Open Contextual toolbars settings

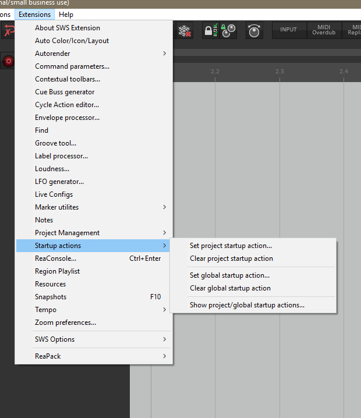(94, 79)
